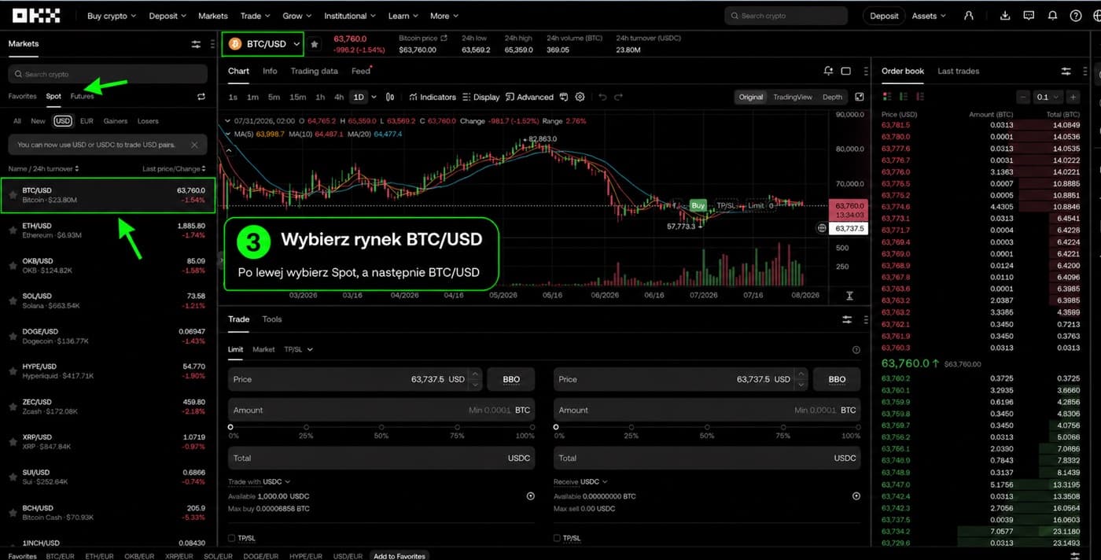Open order book settings sliders icon
Screen dimensions: 1101x560
pos(1066,71)
